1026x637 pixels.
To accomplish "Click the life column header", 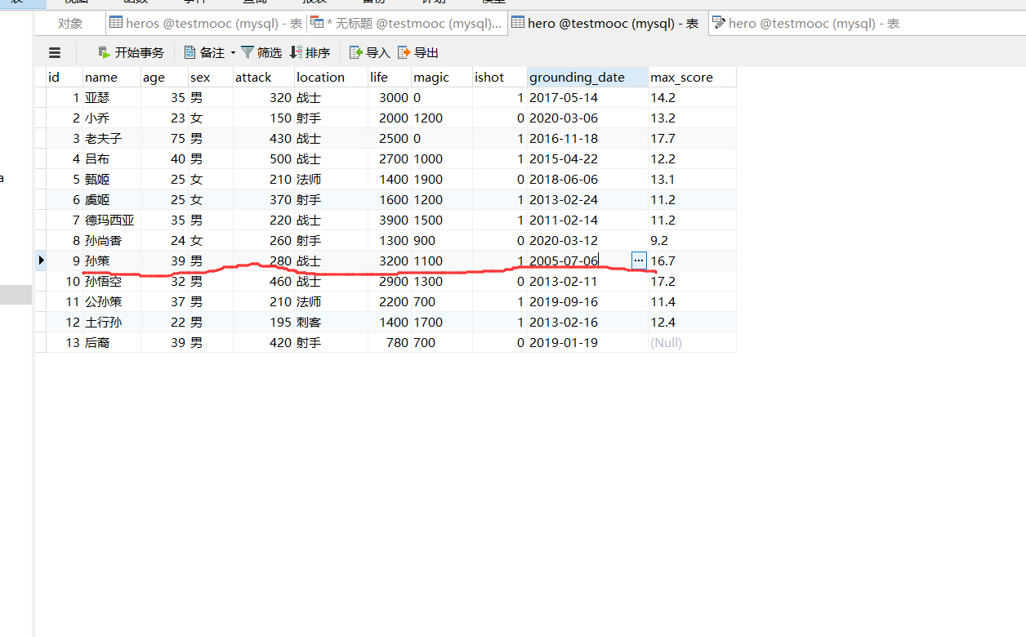I will pos(390,78).
